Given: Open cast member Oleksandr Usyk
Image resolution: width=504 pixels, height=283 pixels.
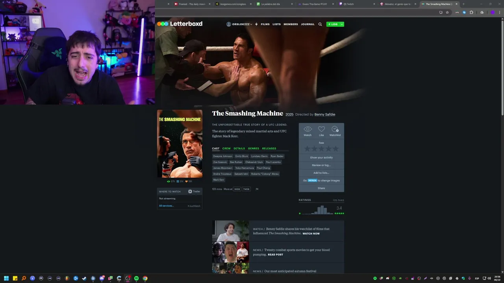Looking at the screenshot, I should [x=254, y=162].
